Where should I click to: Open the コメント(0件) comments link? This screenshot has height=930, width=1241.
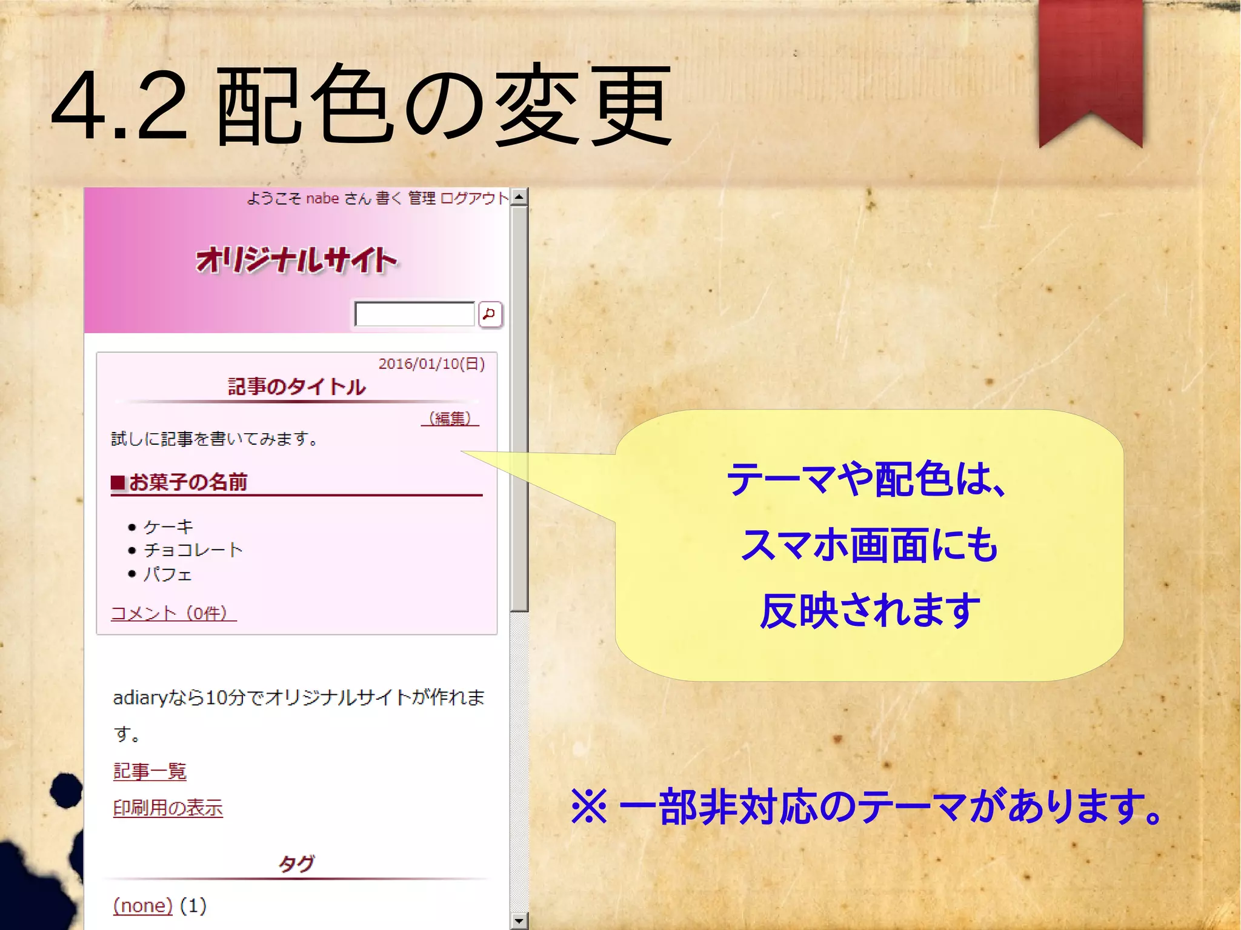pyautogui.click(x=173, y=613)
